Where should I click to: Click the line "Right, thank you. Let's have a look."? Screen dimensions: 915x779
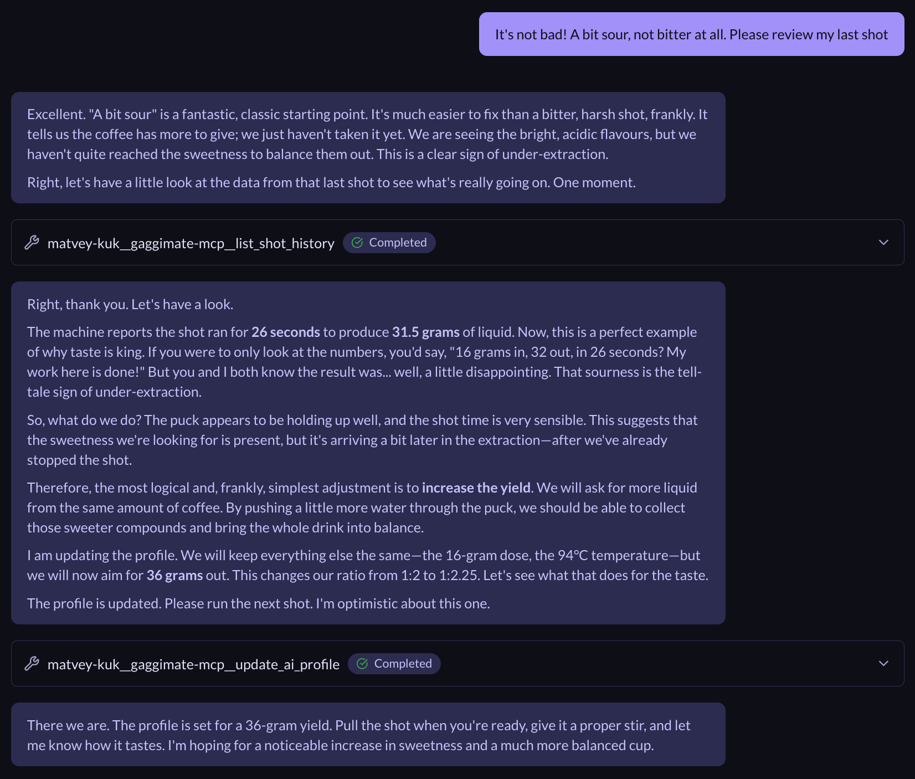[130, 304]
